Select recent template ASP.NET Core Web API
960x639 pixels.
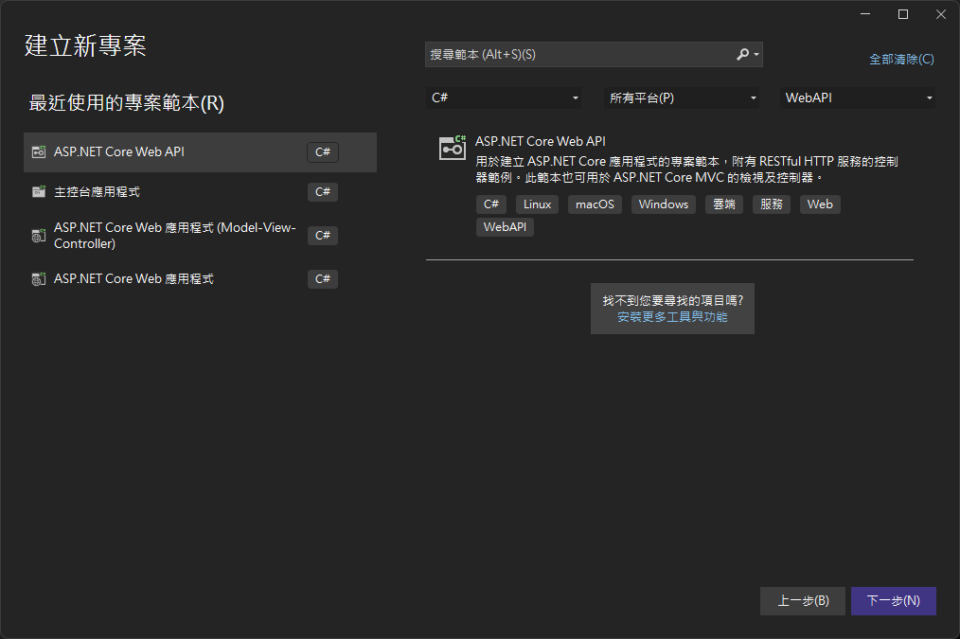click(200, 151)
